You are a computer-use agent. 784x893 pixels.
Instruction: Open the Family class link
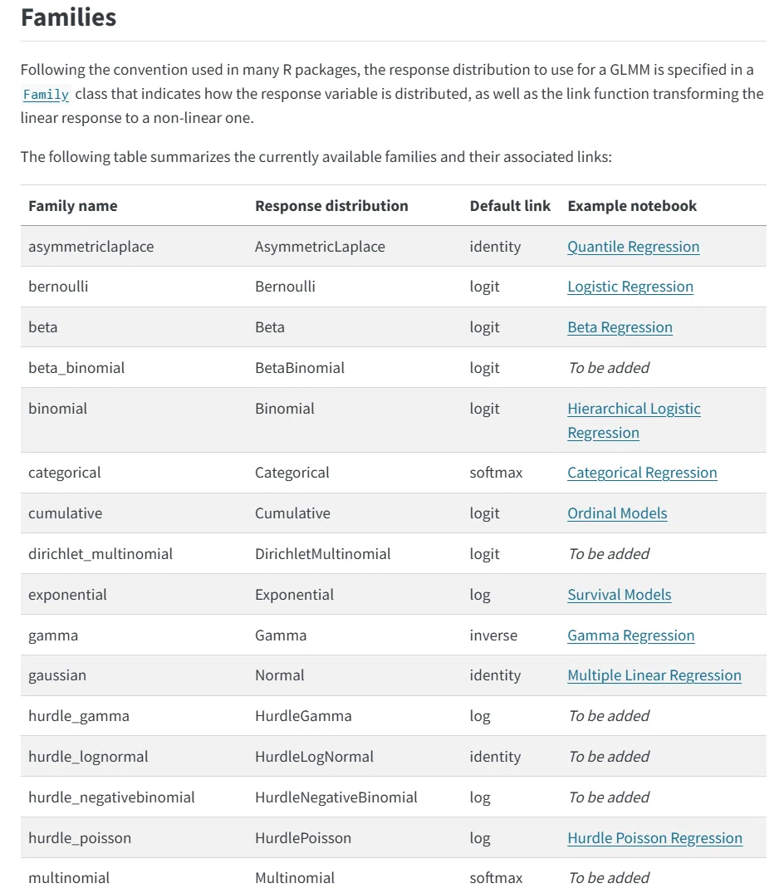coord(46,94)
